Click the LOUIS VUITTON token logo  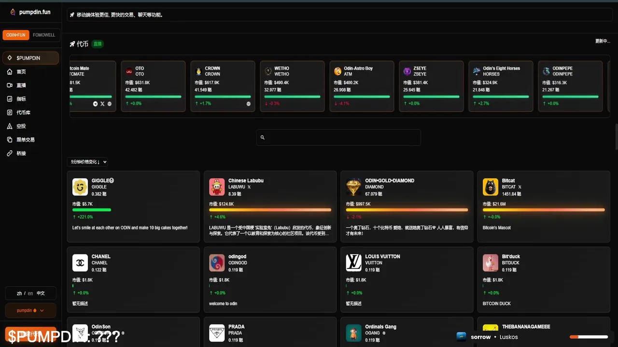click(x=354, y=263)
